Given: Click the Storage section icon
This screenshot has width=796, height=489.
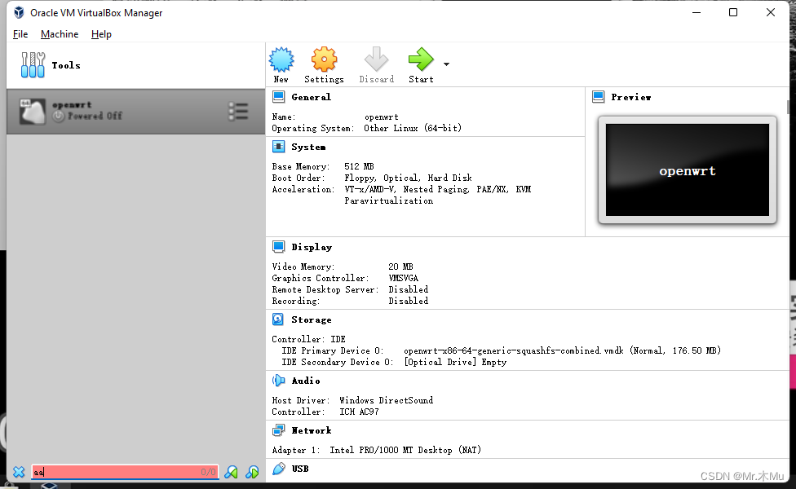Looking at the screenshot, I should 277,319.
